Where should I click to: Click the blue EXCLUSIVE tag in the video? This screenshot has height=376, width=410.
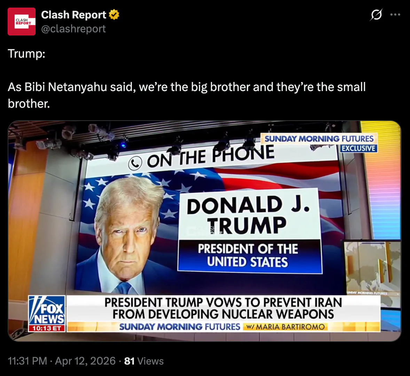coord(358,148)
